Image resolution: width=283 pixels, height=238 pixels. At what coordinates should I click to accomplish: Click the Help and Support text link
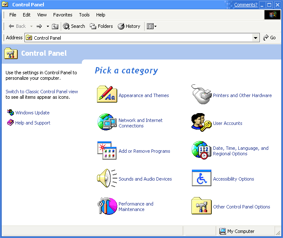click(32, 123)
